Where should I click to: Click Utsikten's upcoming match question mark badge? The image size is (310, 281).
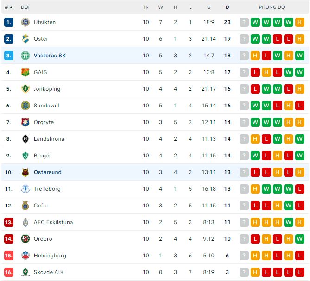tap(244, 22)
